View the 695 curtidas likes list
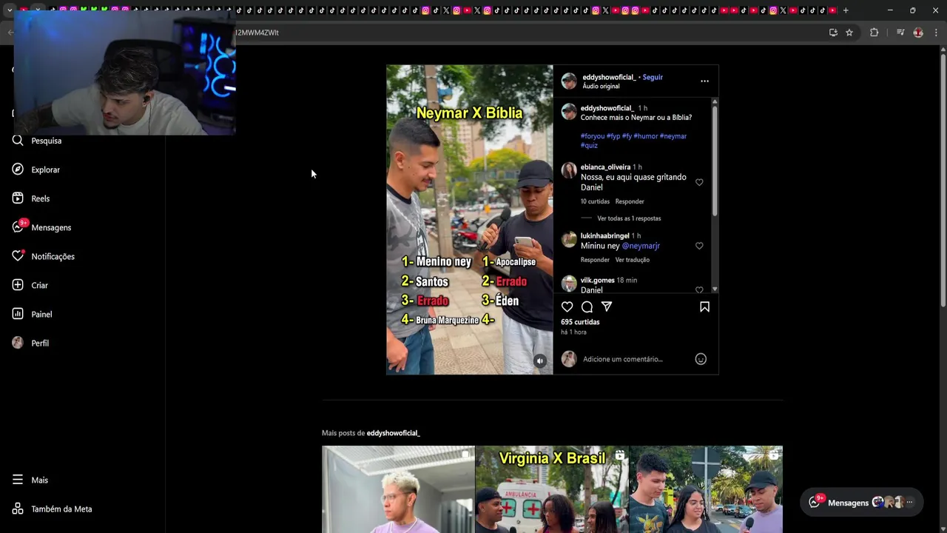The height and width of the screenshot is (533, 947). click(580, 322)
